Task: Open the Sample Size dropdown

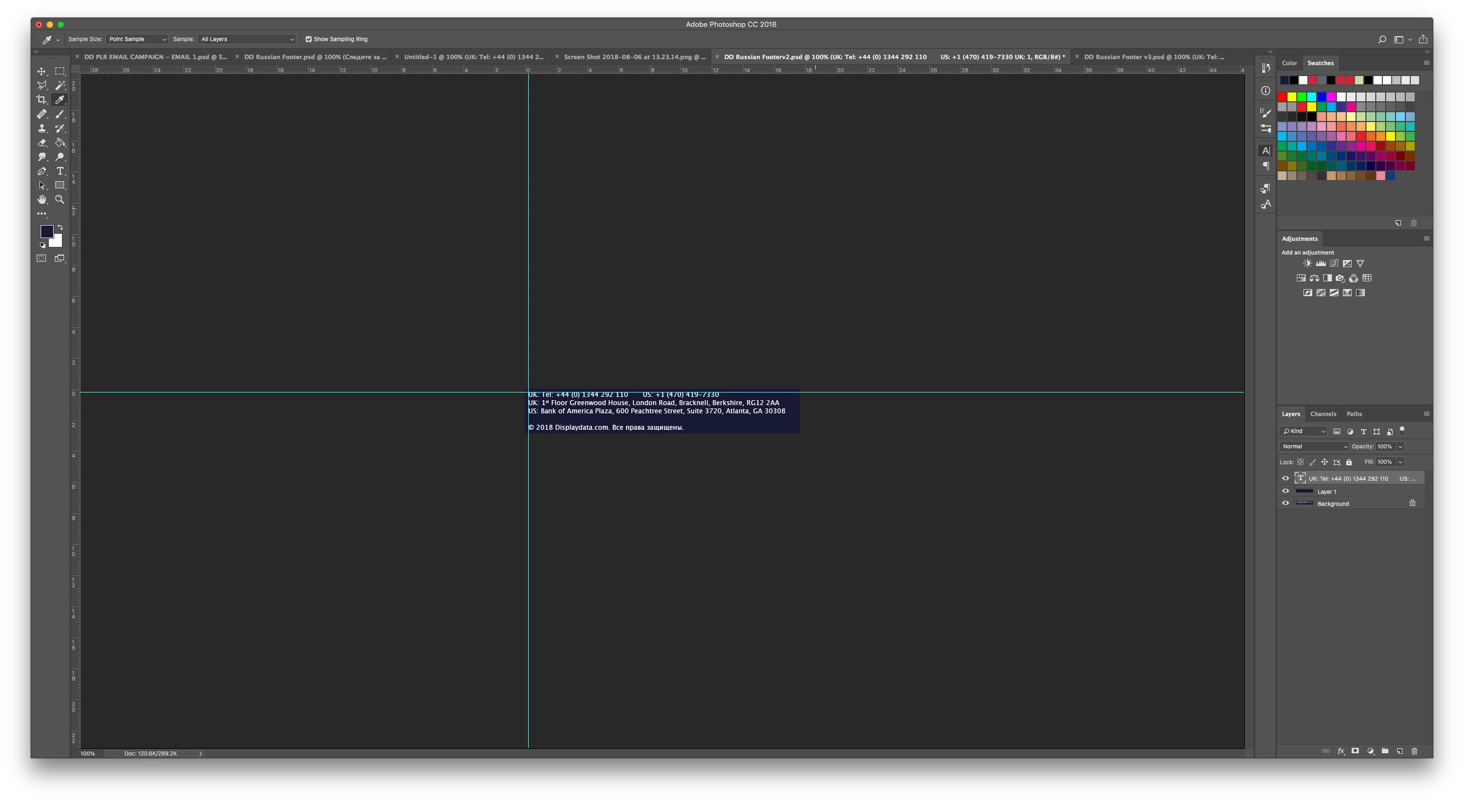Action: (x=136, y=39)
